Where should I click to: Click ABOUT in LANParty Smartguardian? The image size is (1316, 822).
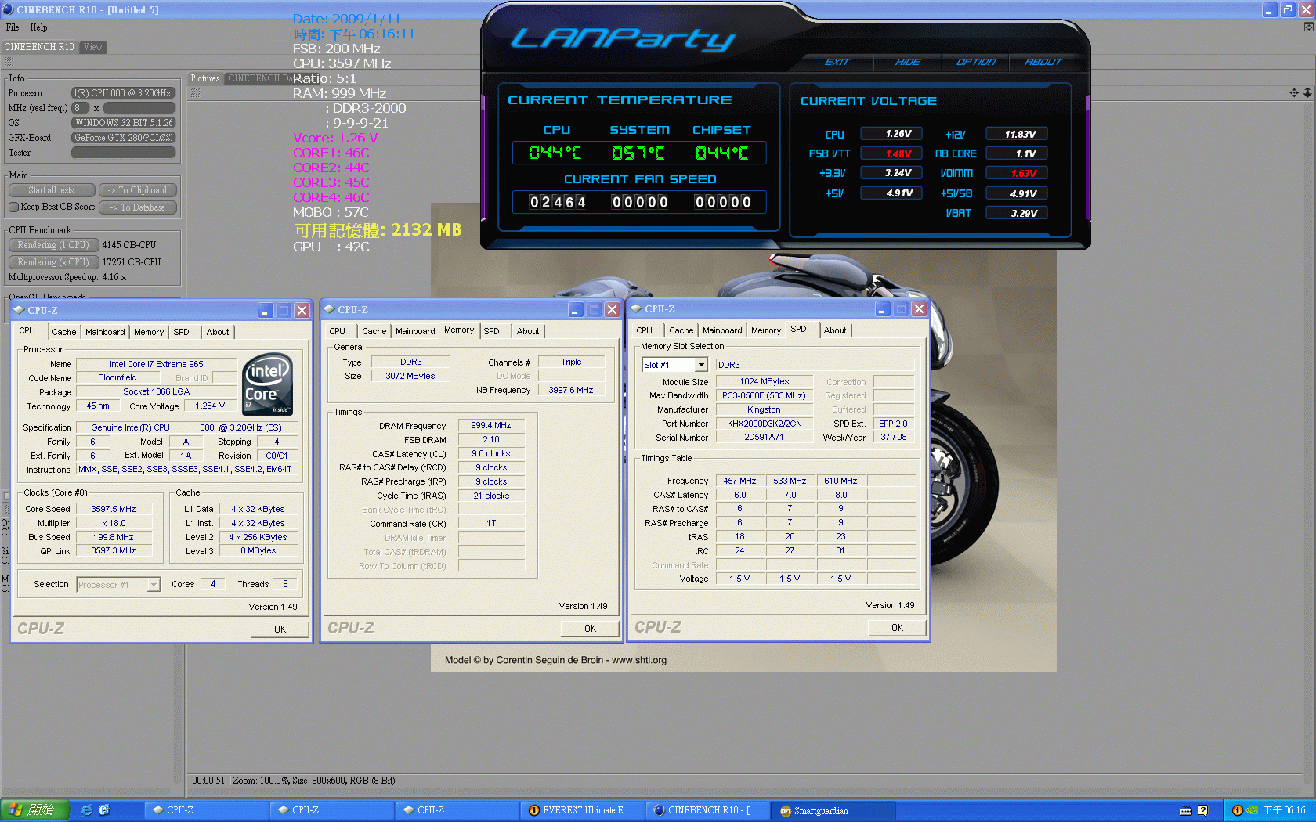tap(1043, 62)
